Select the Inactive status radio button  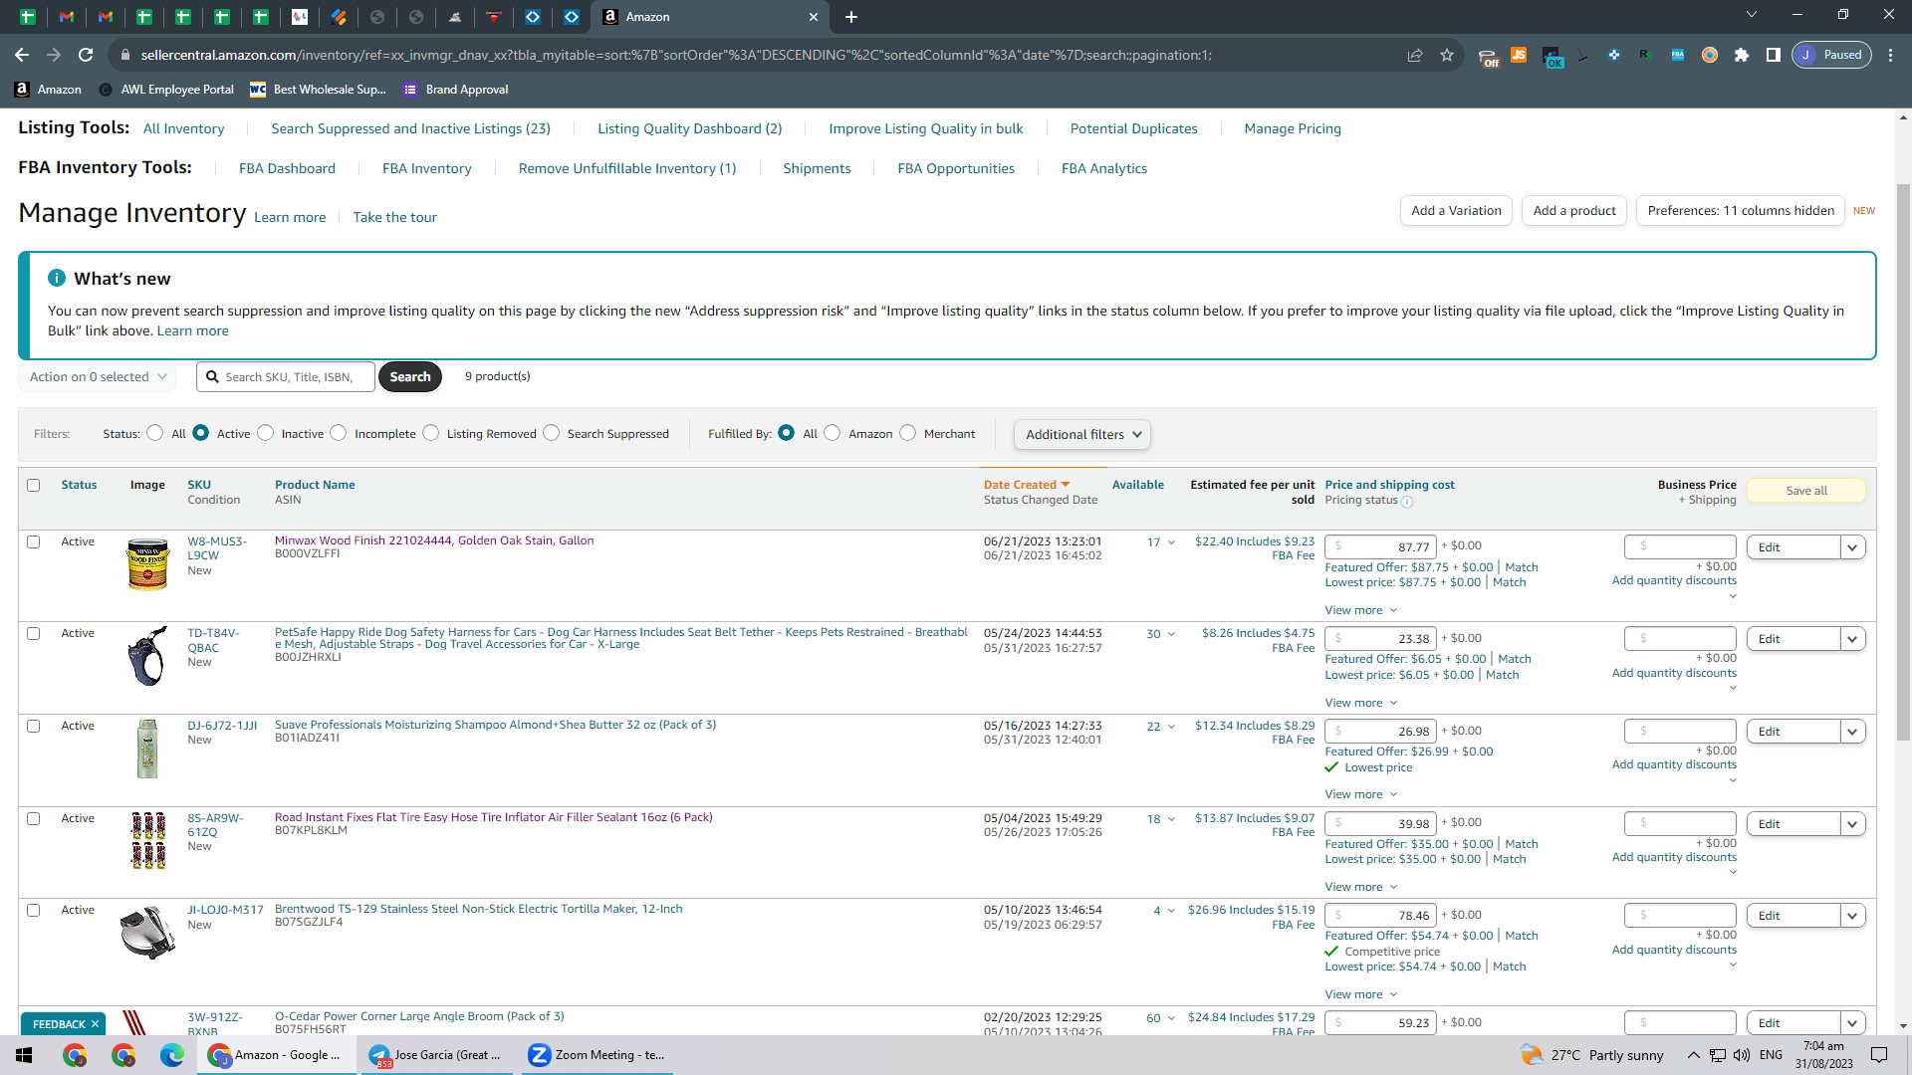[x=265, y=433]
